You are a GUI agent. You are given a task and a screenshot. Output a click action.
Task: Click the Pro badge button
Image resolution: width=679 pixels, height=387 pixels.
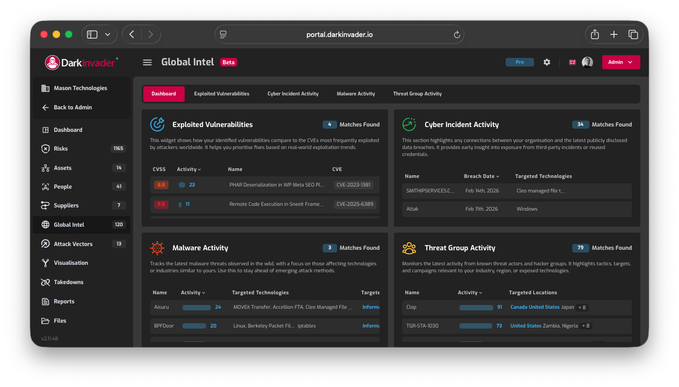pyautogui.click(x=520, y=62)
